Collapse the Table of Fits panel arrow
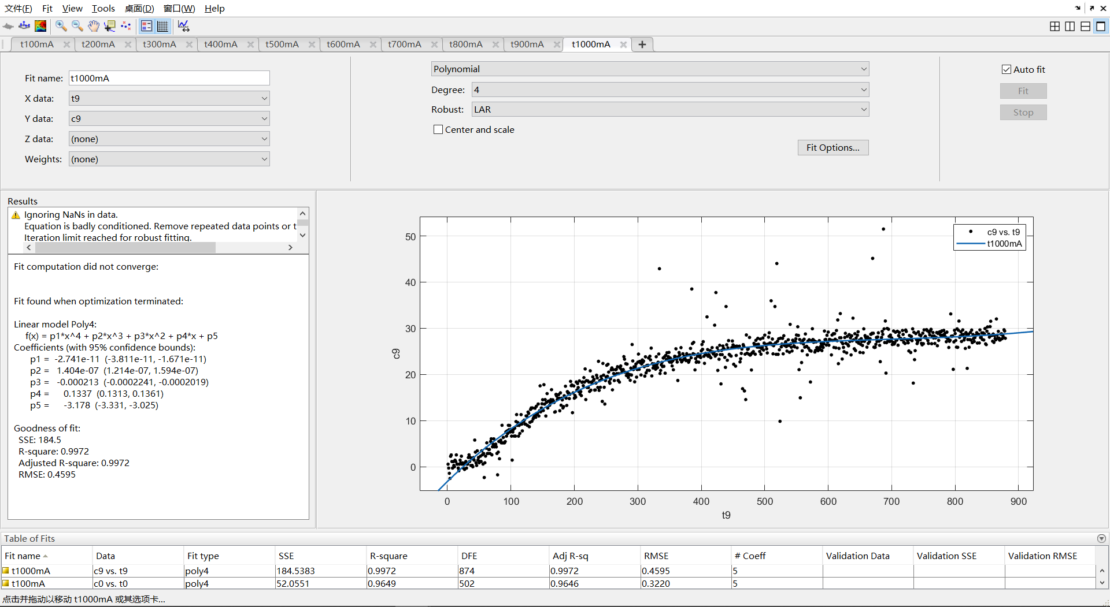The height and width of the screenshot is (607, 1110). (x=1101, y=538)
